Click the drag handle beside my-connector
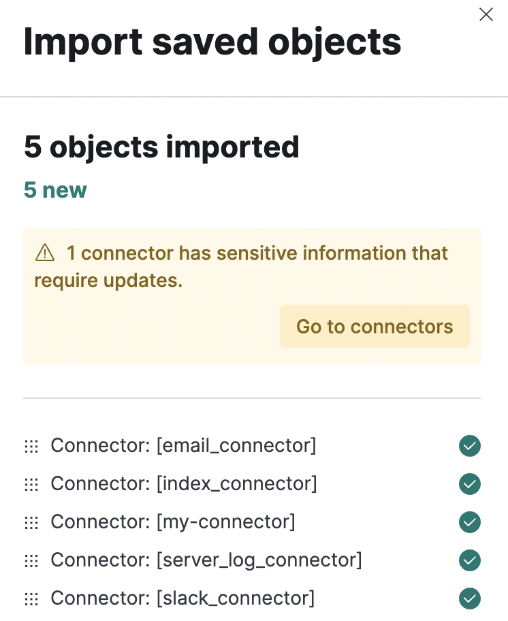Viewport: 508px width, 621px height. click(x=31, y=522)
